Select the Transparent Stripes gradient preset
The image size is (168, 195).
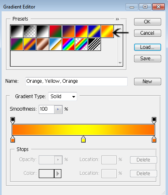tap(94, 44)
